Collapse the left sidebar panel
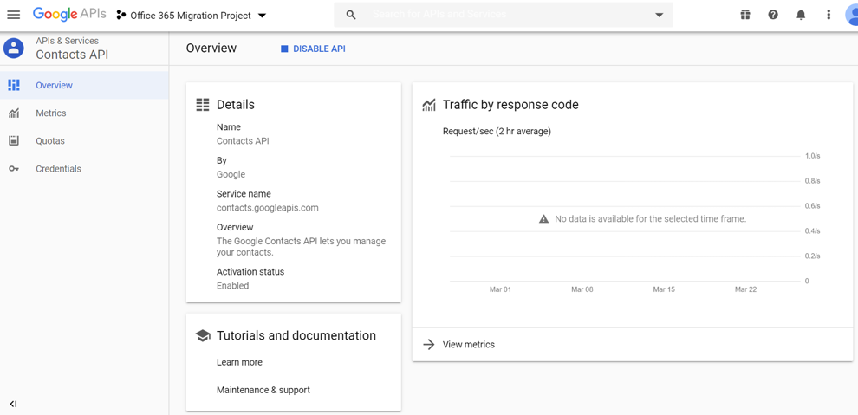 [13, 404]
